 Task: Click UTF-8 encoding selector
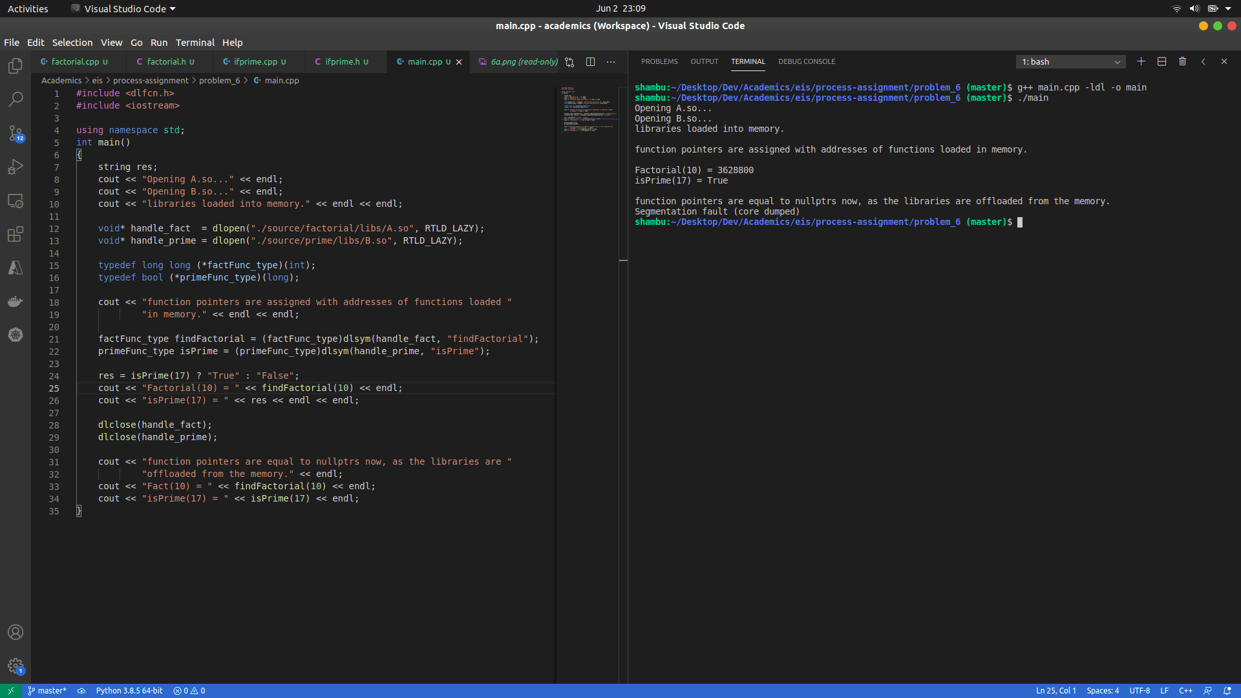pos(1140,691)
